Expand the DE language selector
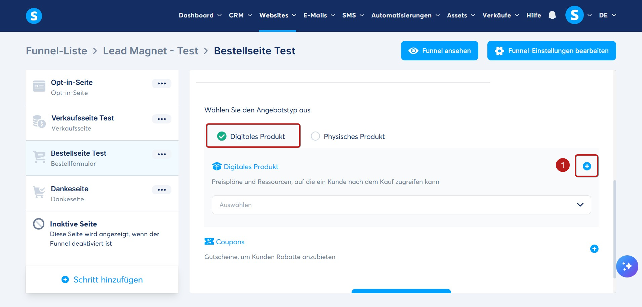 [x=607, y=15]
